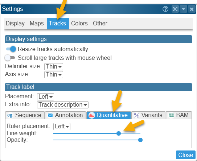The width and height of the screenshot is (197, 161).
Task: Click the Quantitative red histogram icon
Action: (x=91, y=115)
